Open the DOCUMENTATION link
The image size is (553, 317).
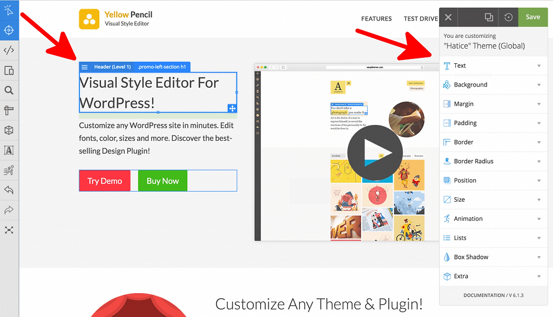484,295
